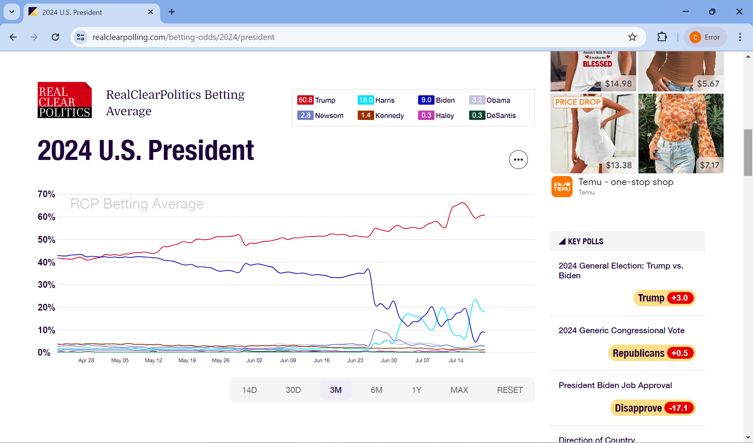Click the Harris cyan line peak on chart
The image size is (753, 443).
[475, 300]
